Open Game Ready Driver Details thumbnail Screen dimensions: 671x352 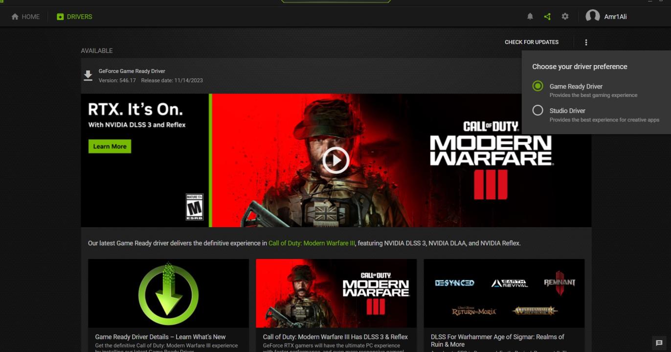[168, 293]
